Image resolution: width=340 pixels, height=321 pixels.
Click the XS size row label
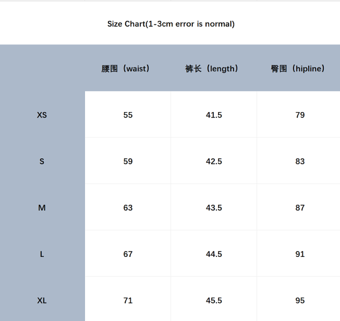(42, 115)
